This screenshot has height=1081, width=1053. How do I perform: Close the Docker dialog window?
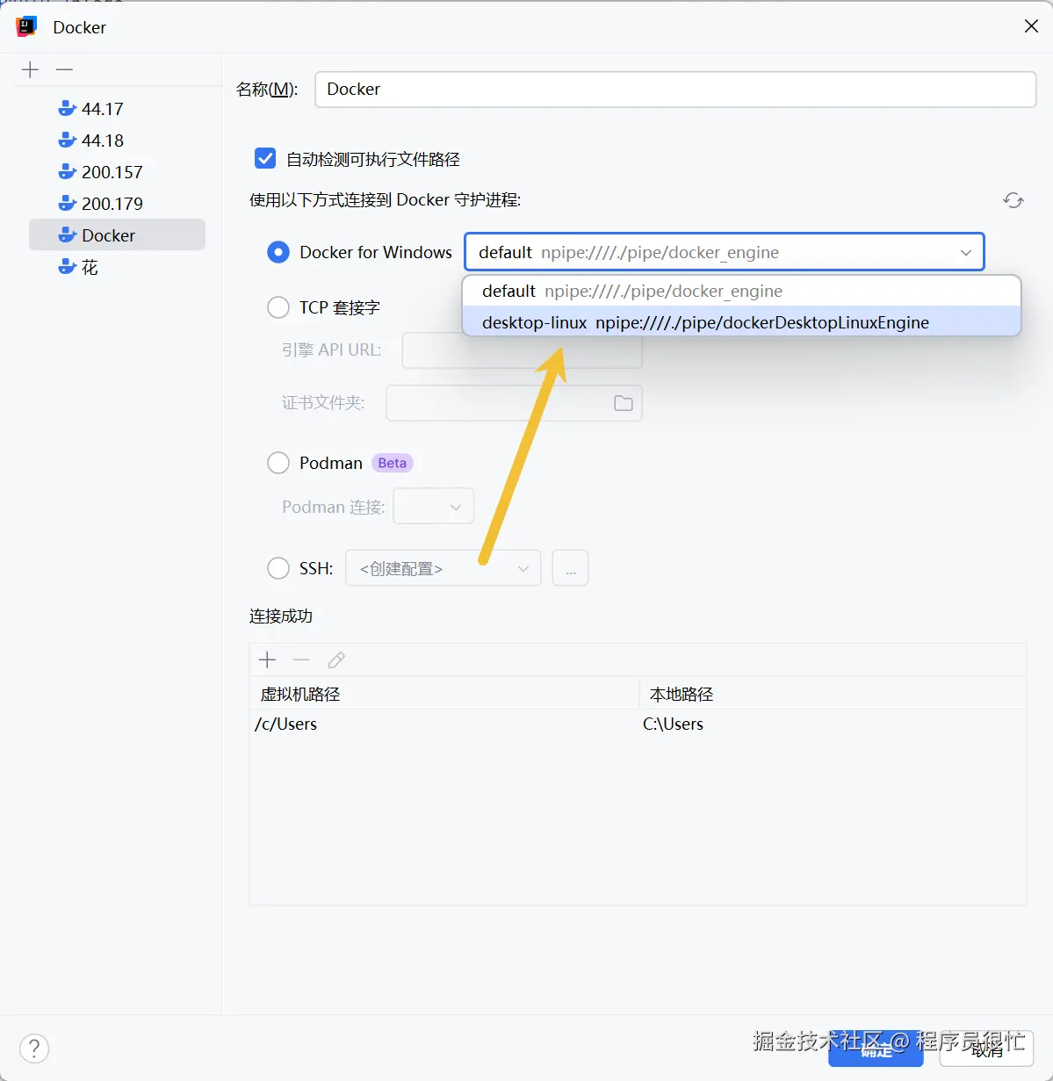[x=1031, y=26]
